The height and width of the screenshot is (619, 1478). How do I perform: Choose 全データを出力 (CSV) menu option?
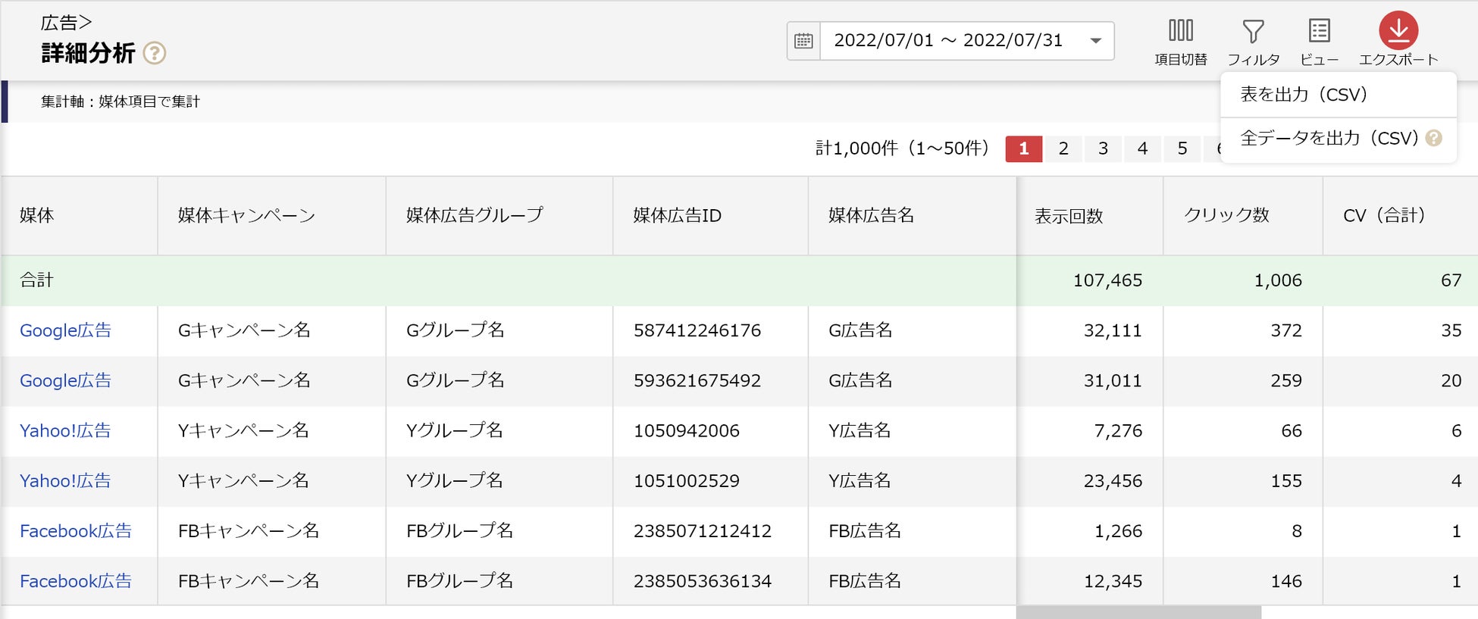point(1328,138)
